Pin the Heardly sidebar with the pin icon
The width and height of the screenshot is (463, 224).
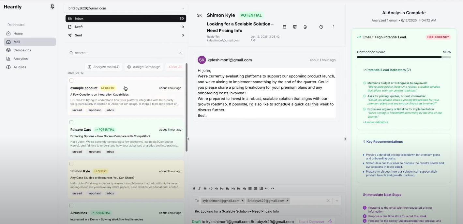pyautogui.click(x=52, y=7)
